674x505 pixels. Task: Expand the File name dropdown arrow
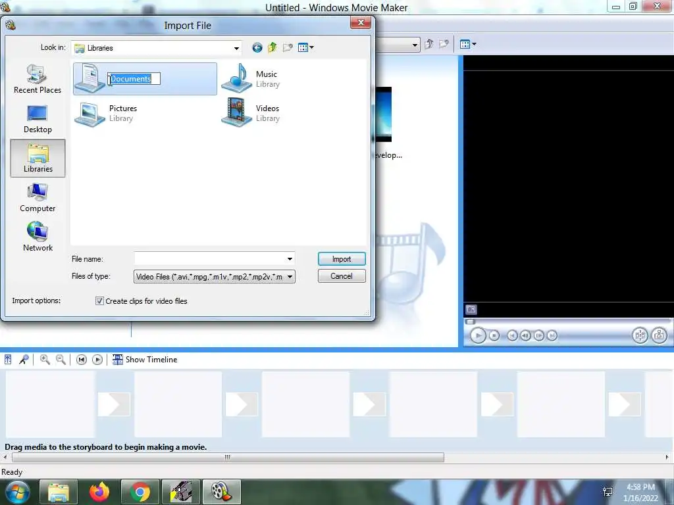pos(290,259)
